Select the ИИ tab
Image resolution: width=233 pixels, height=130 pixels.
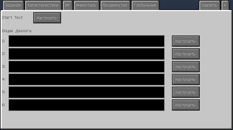pyautogui.click(x=67, y=6)
